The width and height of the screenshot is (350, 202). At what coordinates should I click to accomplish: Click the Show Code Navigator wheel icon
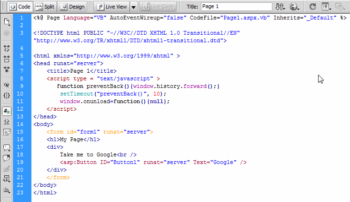(7, 33)
